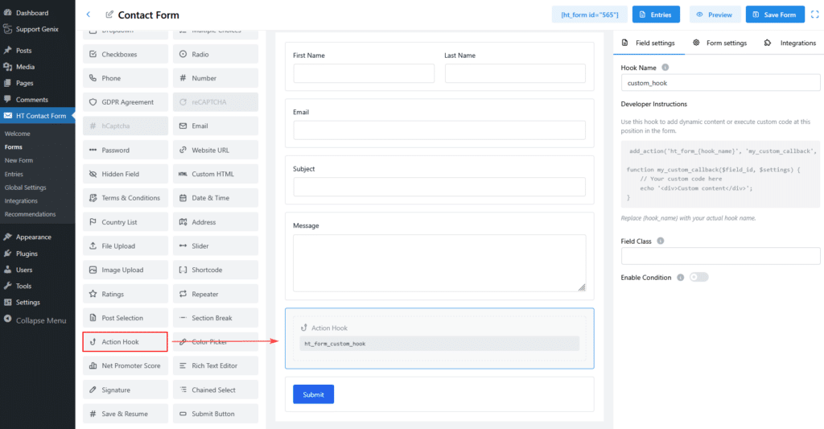Click the Save Form button

774,14
